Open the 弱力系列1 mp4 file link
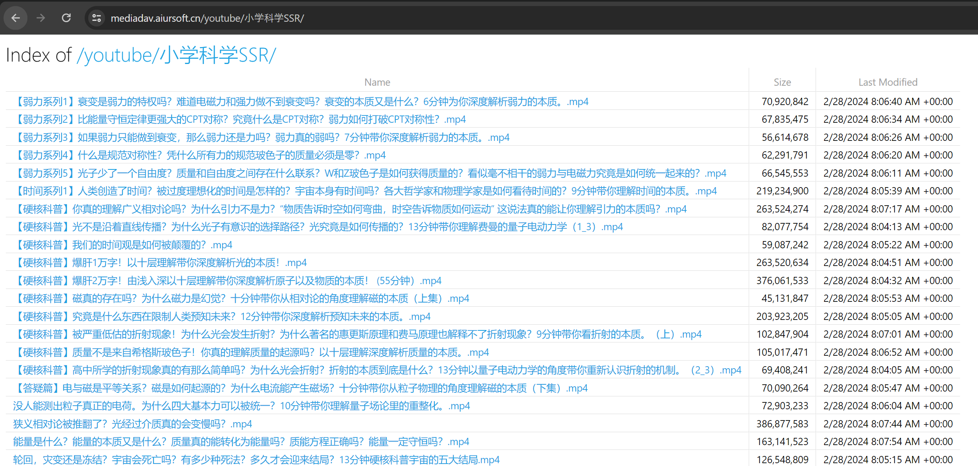Image resolution: width=978 pixels, height=466 pixels. pos(301,101)
